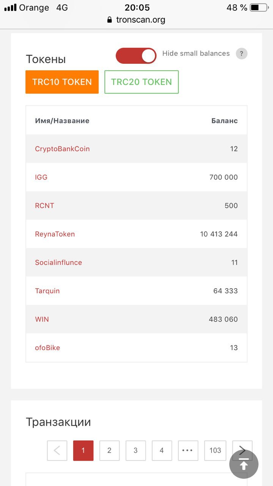Go to previous transactions page arrow
This screenshot has height=486, width=273.
57,451
